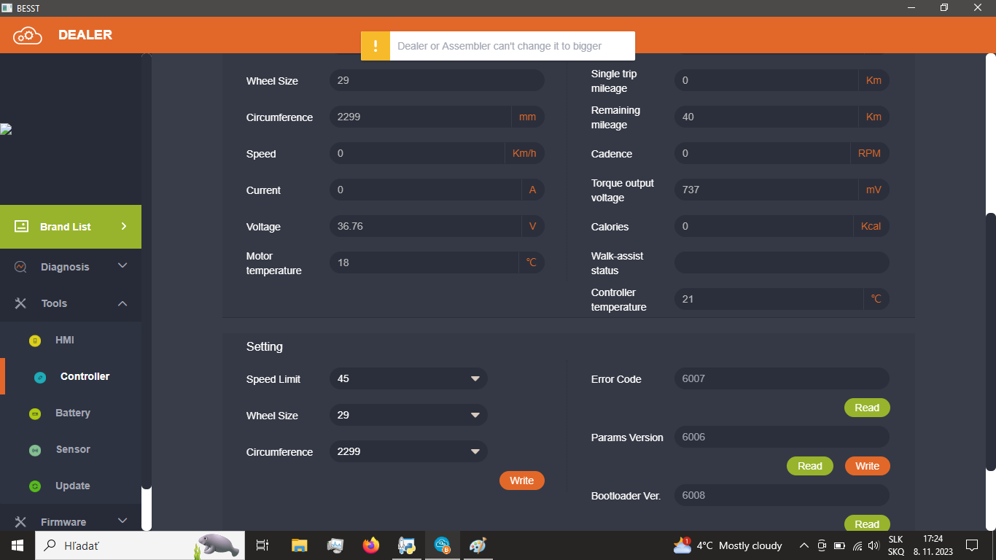Click the main page vertical scrollbar
Screen dimensions: 996x560
[x=990, y=341]
